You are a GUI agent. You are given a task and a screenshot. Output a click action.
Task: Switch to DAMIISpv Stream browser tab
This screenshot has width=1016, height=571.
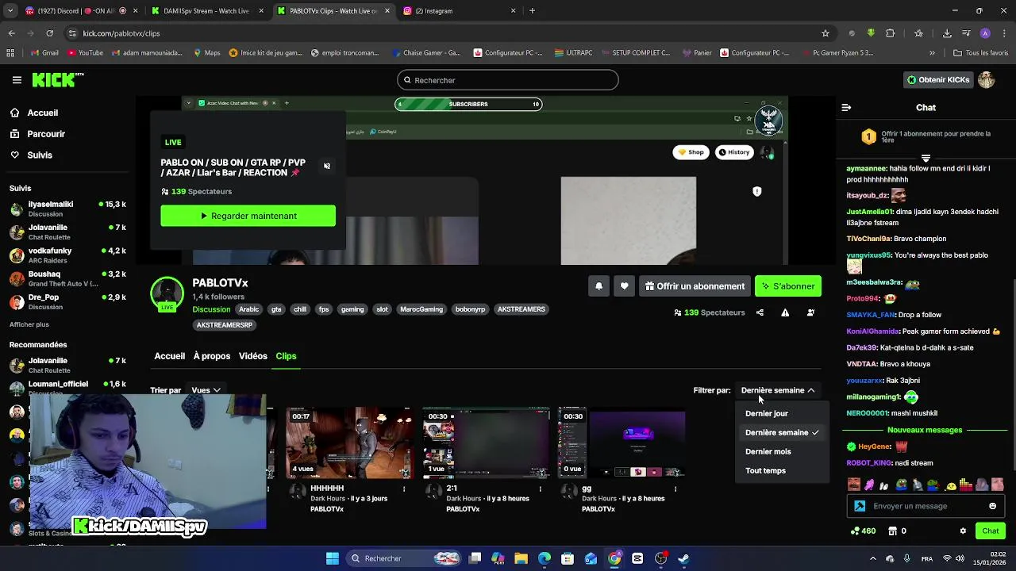(208, 11)
